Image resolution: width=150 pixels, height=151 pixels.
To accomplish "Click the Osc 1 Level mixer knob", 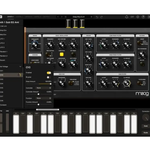I will [88, 45].
